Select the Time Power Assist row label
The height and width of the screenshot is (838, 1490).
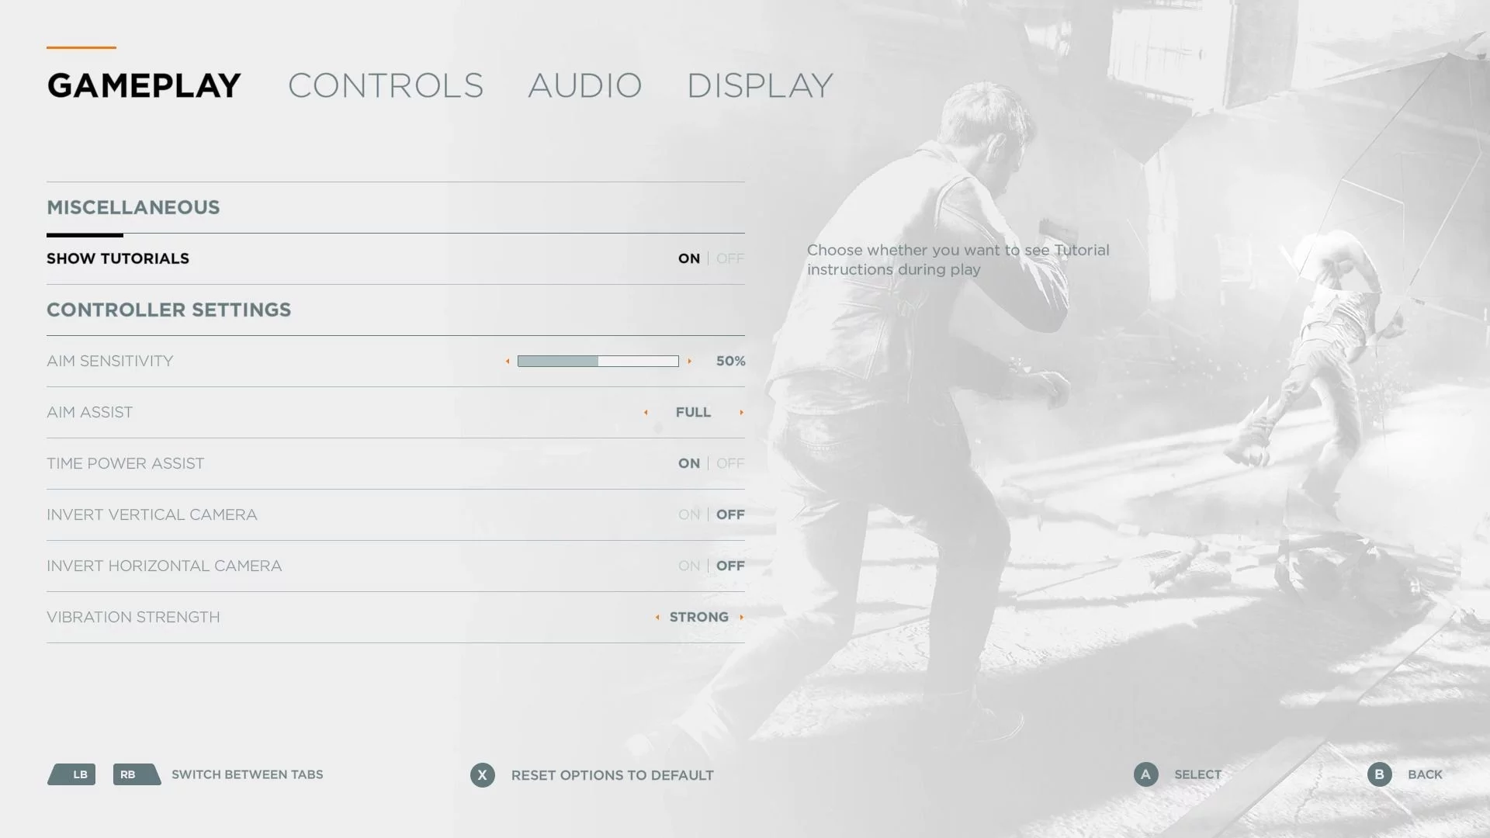pos(126,463)
